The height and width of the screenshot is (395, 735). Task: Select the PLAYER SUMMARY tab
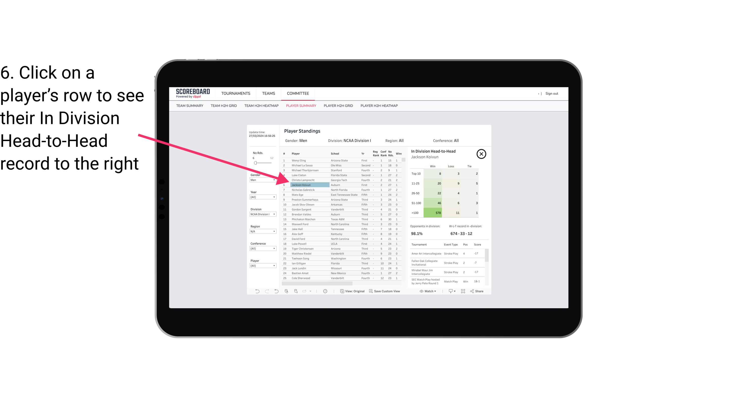pyautogui.click(x=301, y=106)
